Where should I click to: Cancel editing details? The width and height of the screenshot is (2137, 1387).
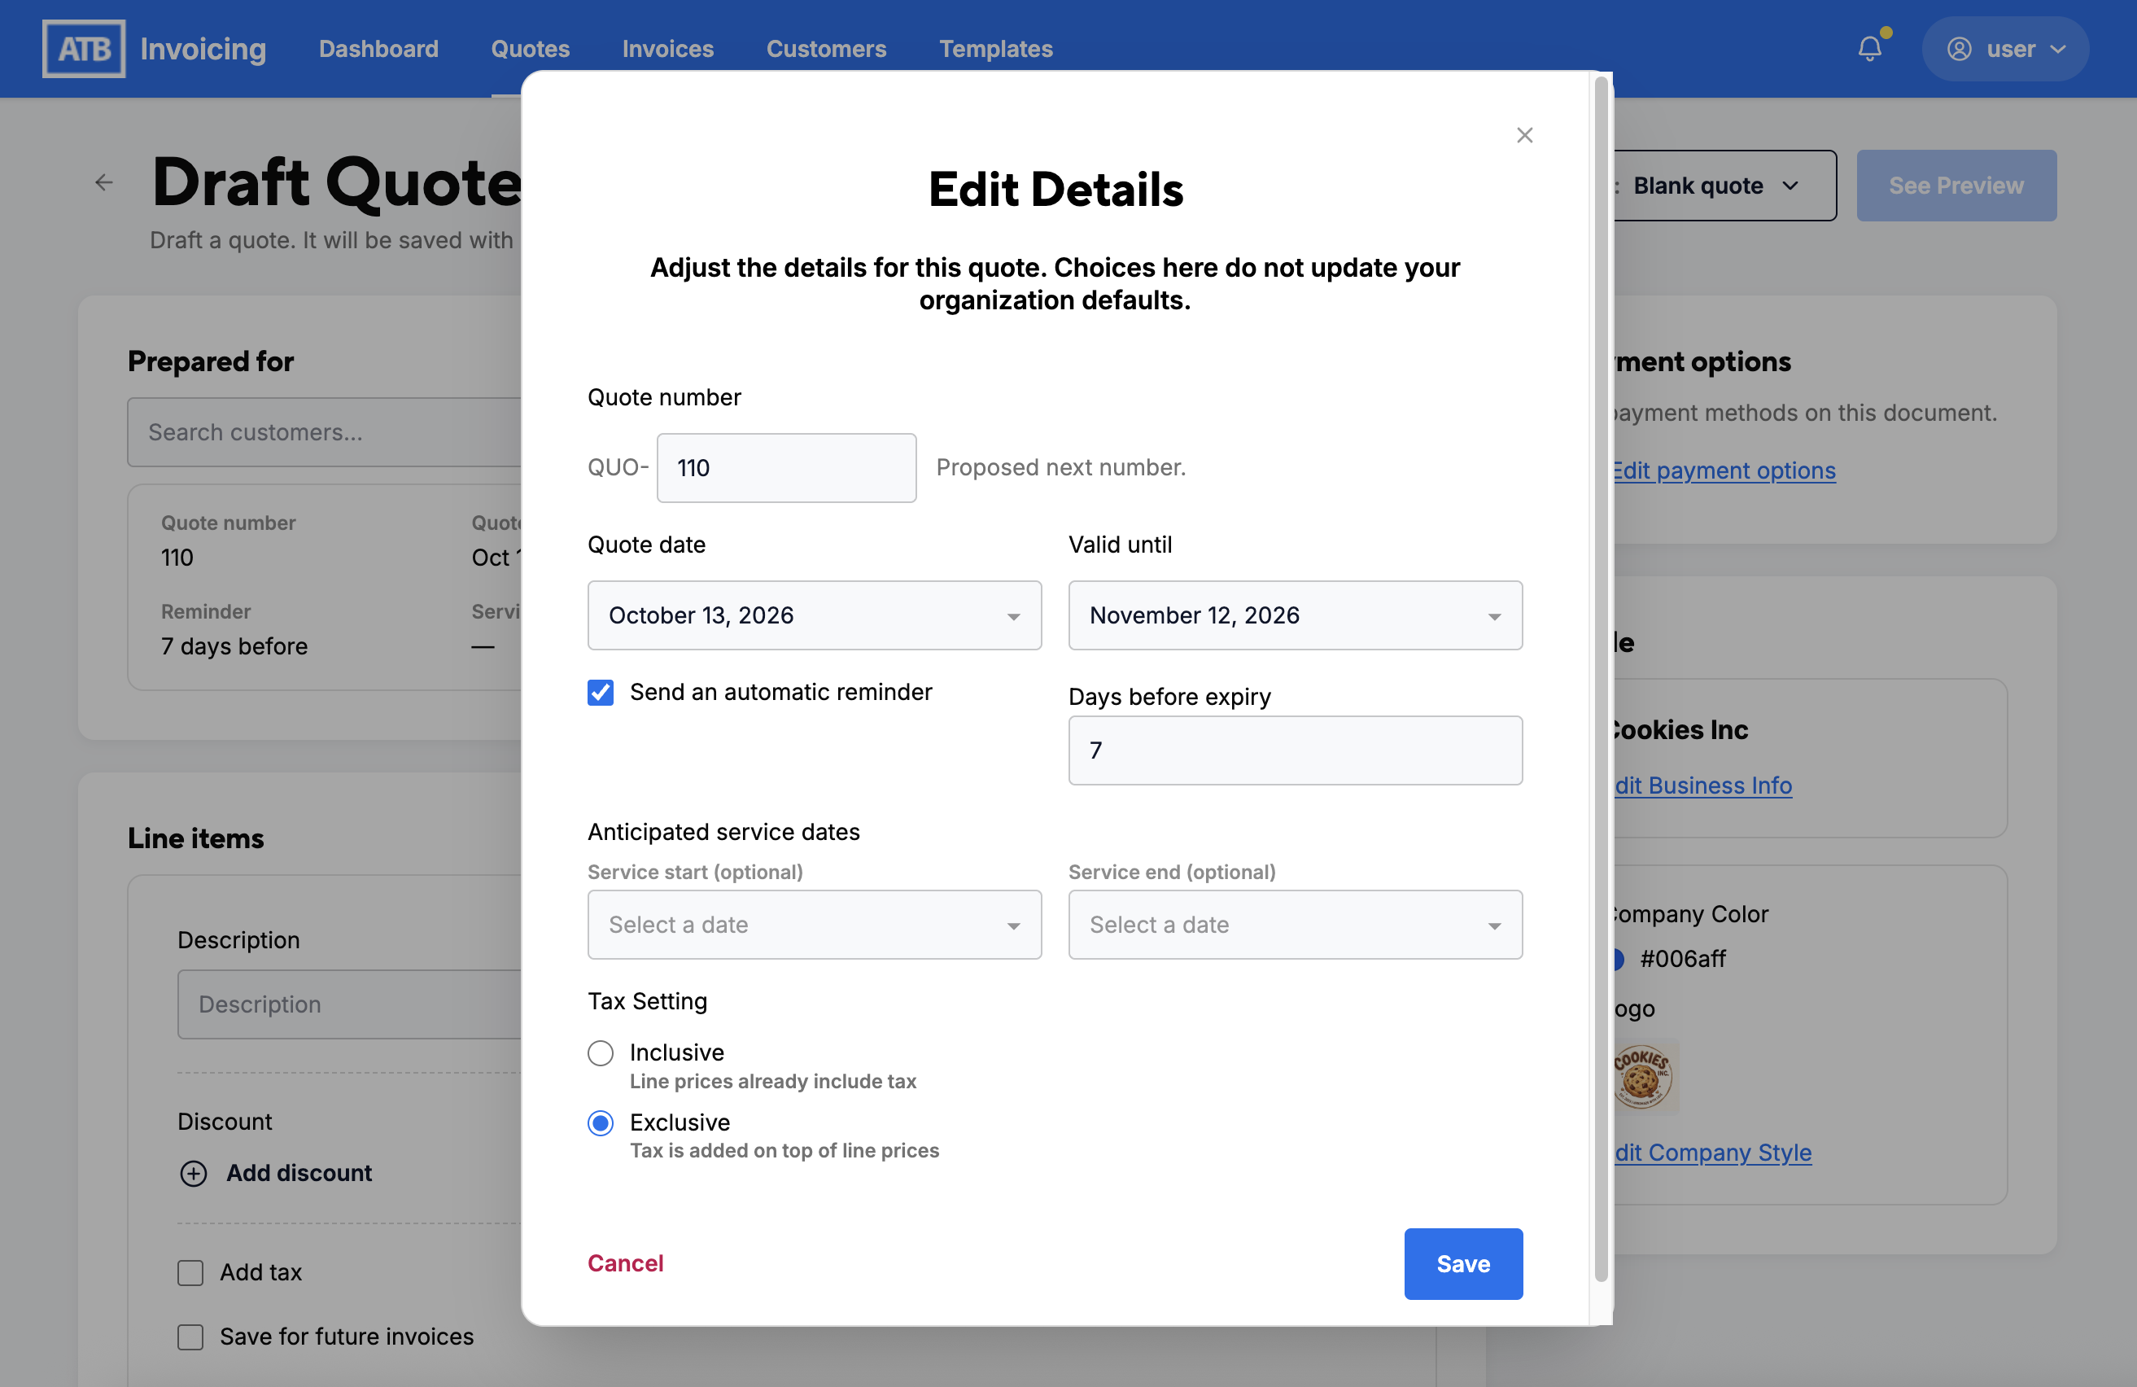(x=625, y=1263)
